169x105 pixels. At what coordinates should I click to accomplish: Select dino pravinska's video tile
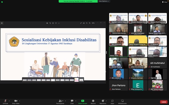pos(118,40)
